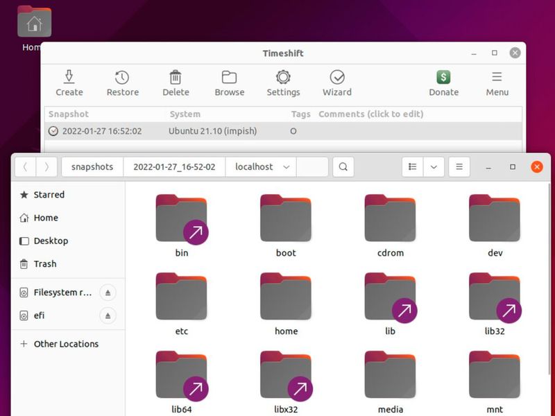Select snapshot 2022-01-27 16:52:02 row
555x416 pixels.
pyautogui.click(x=283, y=131)
